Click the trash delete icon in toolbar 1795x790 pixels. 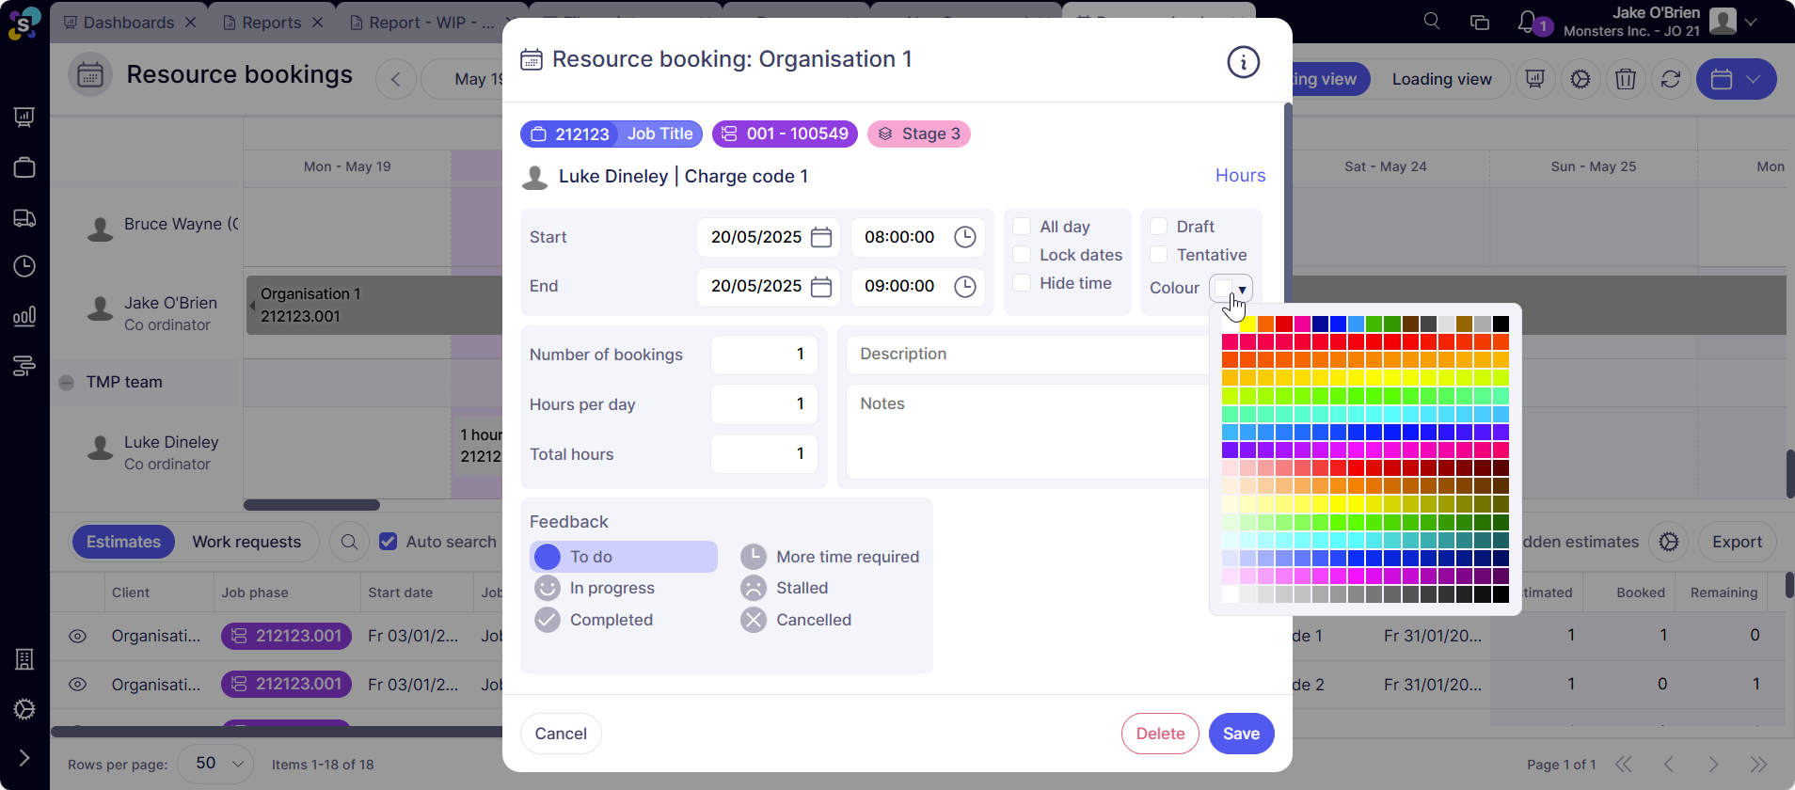1626,79
